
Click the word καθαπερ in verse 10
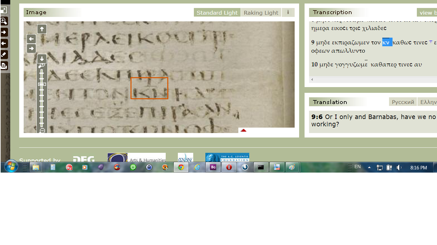click(x=383, y=65)
